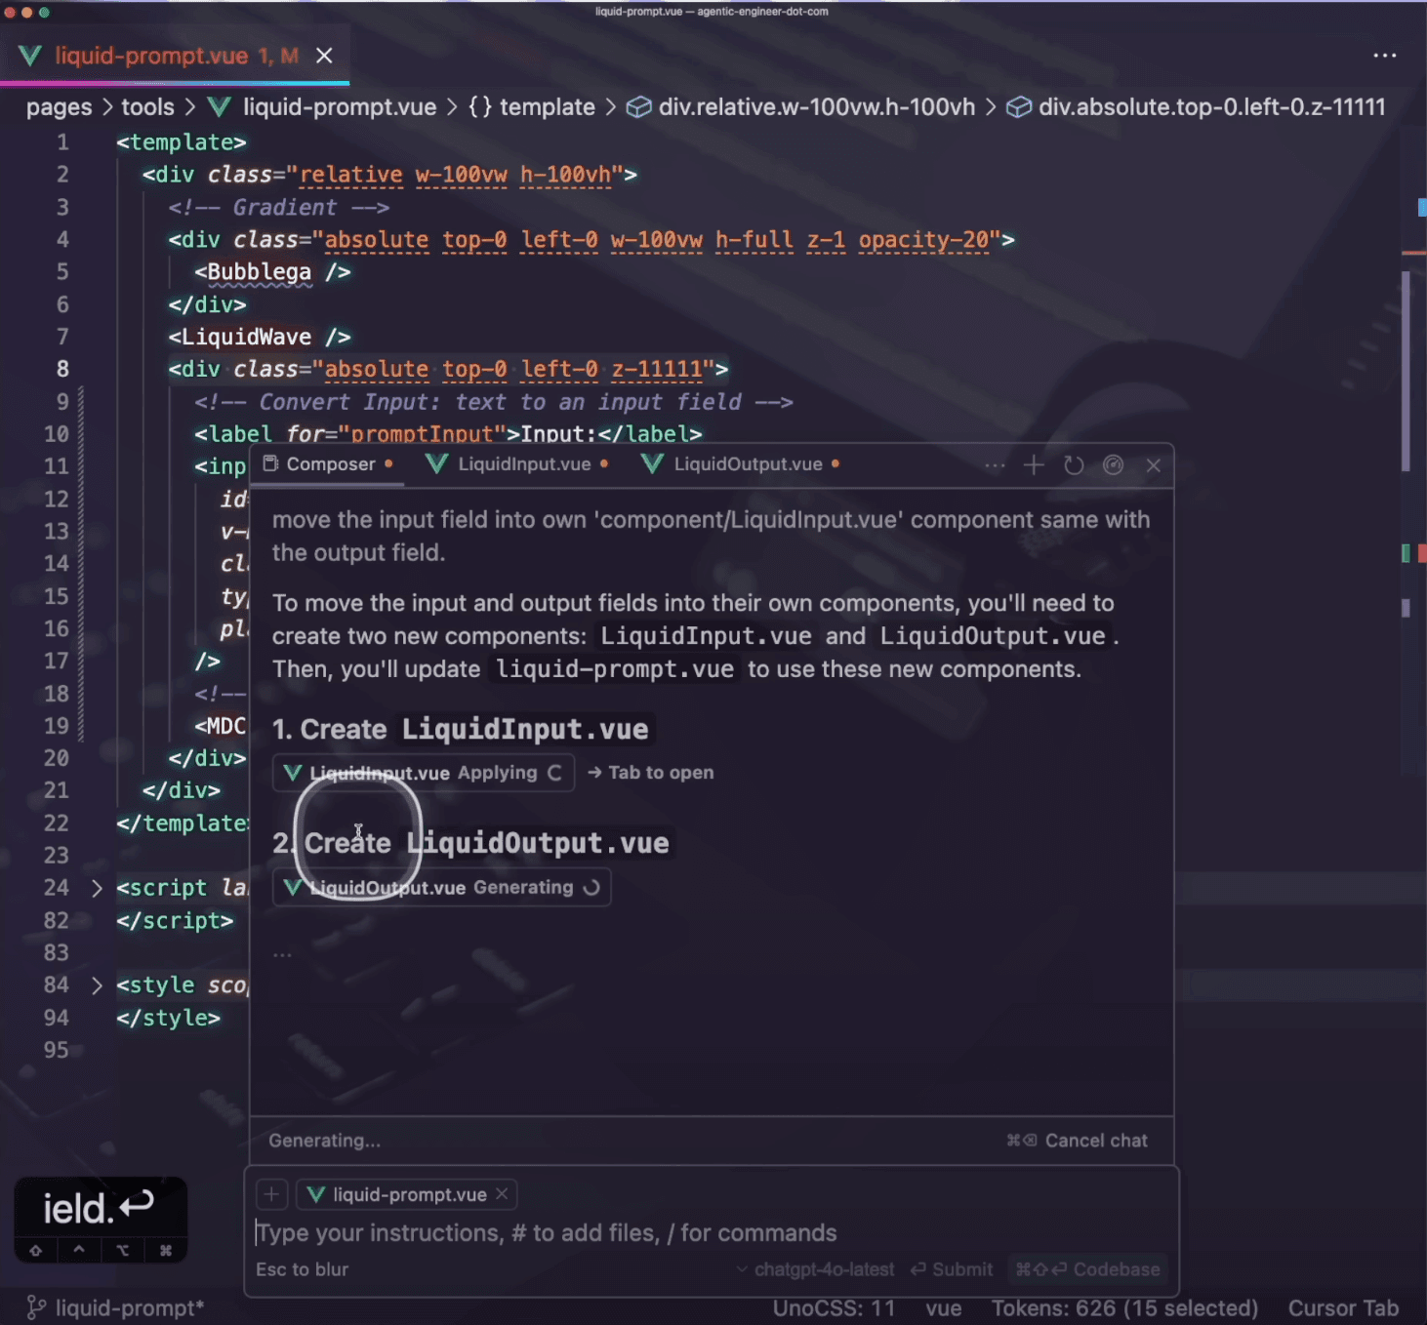1427x1325 pixels.
Task: Click the Vue icon in the breadcrumb bar
Action: 219,107
